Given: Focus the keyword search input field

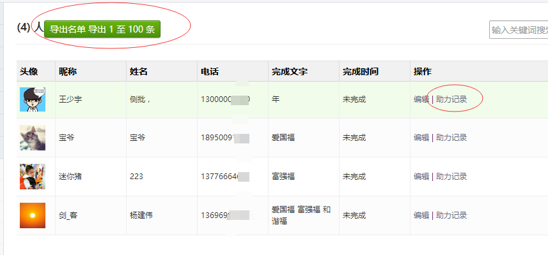Looking at the screenshot, I should (x=518, y=30).
